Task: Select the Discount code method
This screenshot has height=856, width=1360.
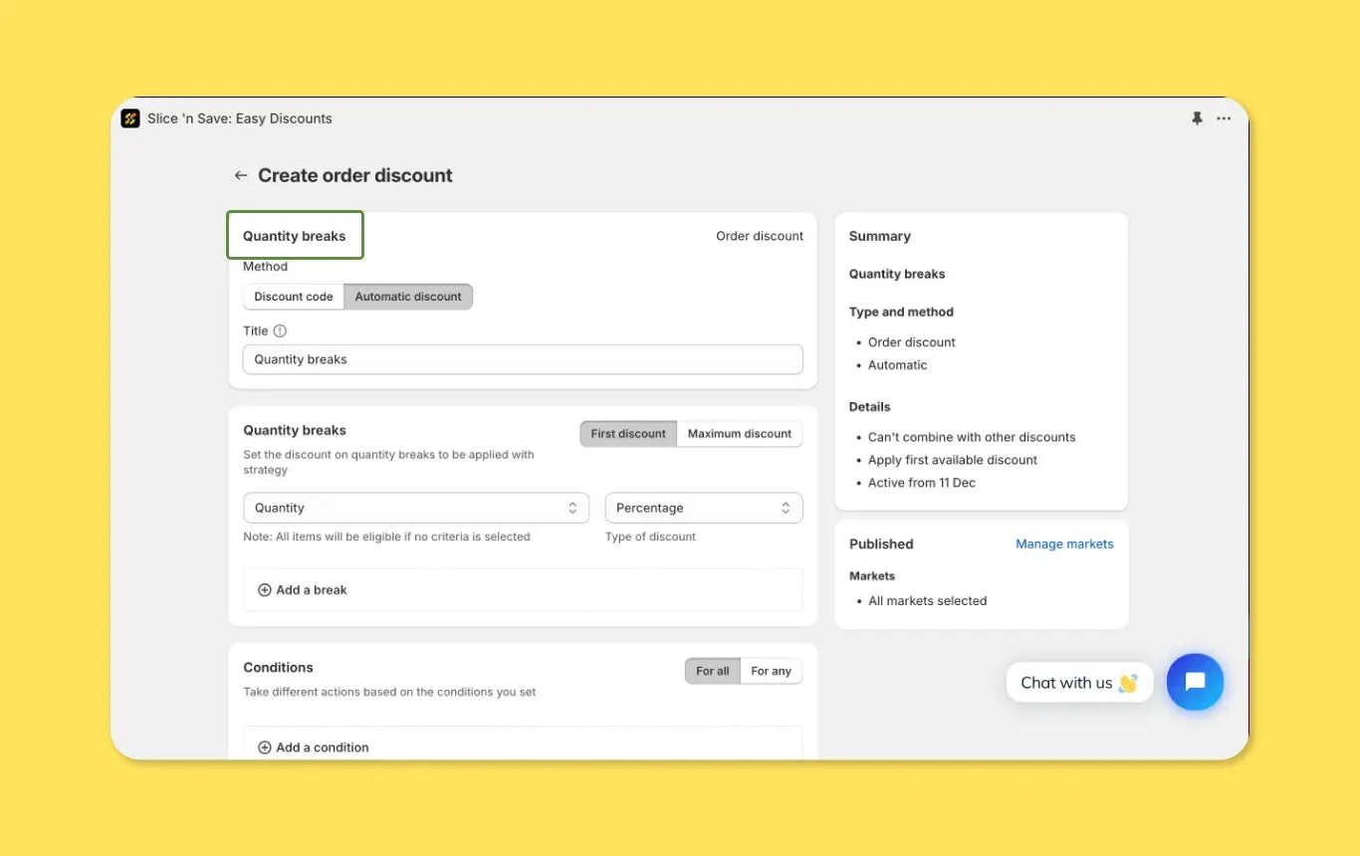Action: (x=294, y=297)
